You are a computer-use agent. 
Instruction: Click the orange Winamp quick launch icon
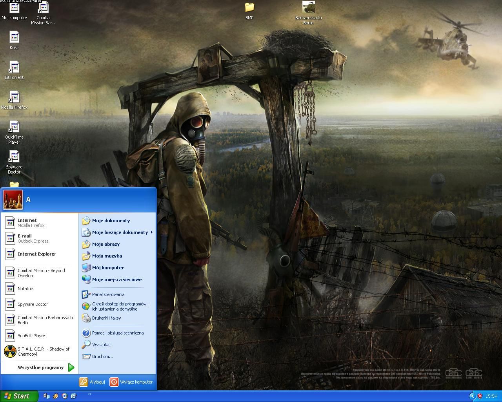(55, 396)
